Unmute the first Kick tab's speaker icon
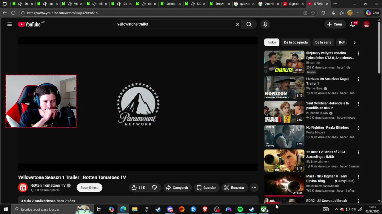Image resolution: width=382 pixels, height=214 pixels. (20, 4)
